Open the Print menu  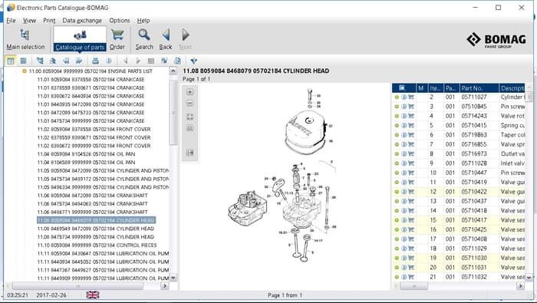point(49,21)
